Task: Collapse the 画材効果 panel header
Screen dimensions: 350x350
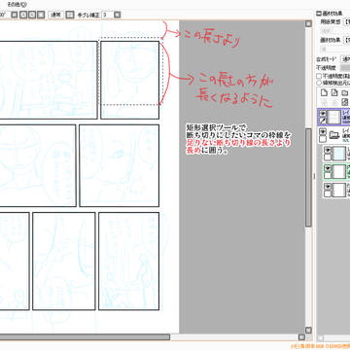Action: click(x=319, y=14)
